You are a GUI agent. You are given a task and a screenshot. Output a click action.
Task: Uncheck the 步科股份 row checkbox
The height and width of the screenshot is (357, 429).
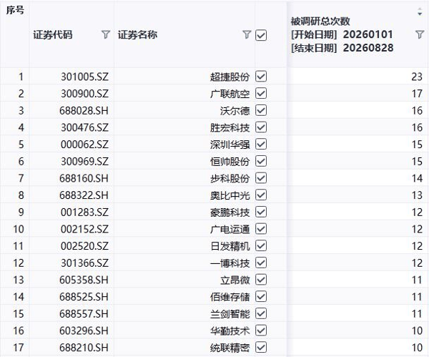pos(261,178)
